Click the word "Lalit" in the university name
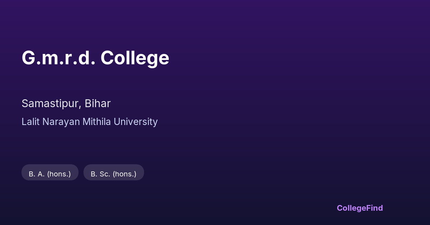 point(31,122)
